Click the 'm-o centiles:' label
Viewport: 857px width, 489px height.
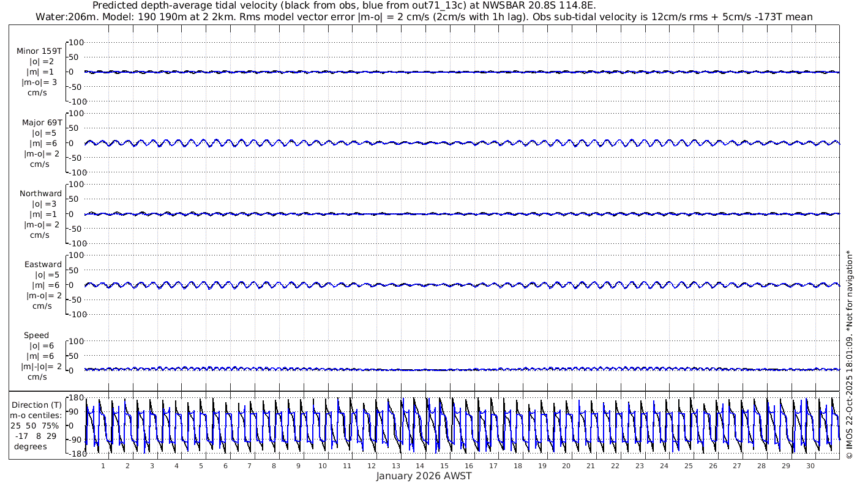tap(37, 416)
